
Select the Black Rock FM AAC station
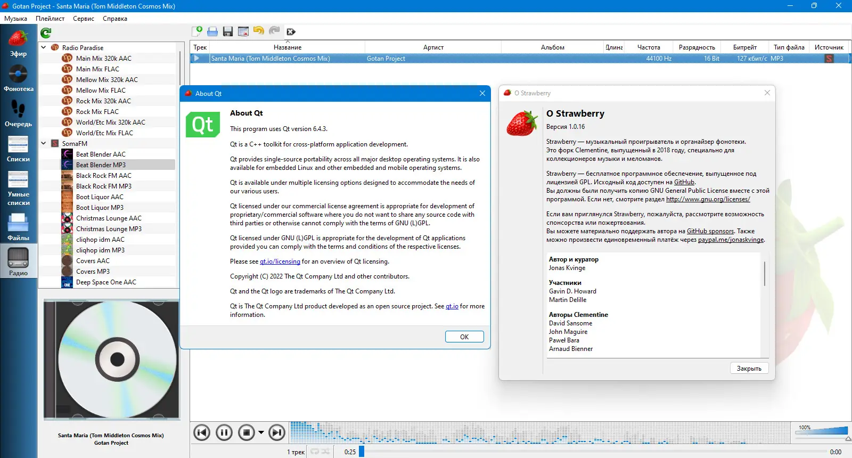pos(103,175)
